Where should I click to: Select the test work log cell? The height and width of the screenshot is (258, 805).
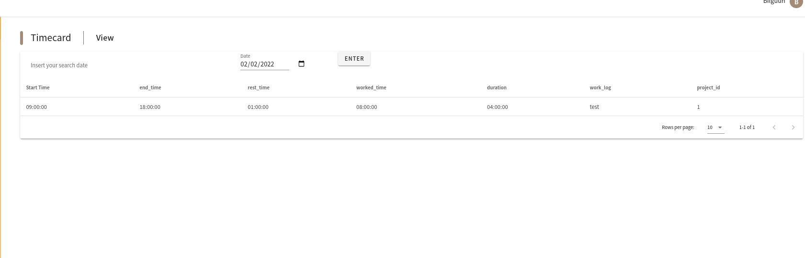click(x=594, y=107)
